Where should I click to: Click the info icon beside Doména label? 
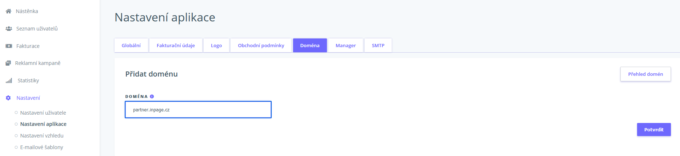pyautogui.click(x=152, y=97)
